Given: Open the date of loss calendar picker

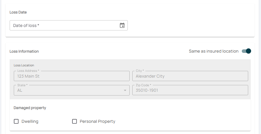Looking at the screenshot, I should tap(122, 25).
